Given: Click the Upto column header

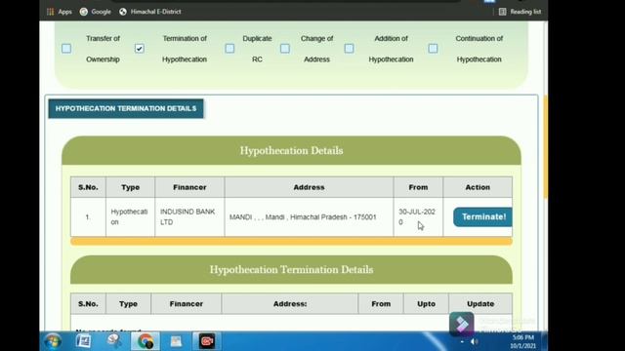Looking at the screenshot, I should [426, 303].
